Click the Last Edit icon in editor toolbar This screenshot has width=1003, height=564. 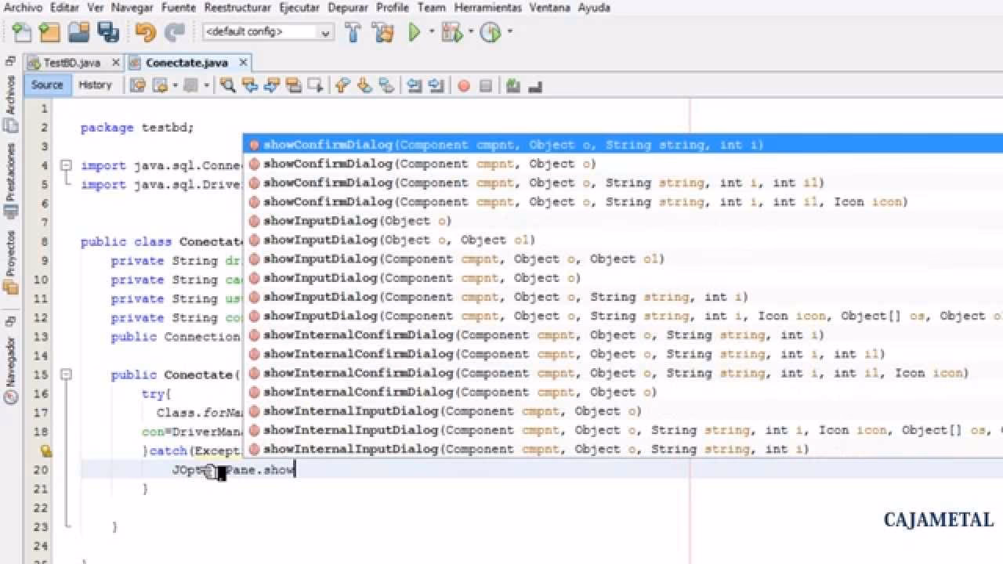[138, 85]
